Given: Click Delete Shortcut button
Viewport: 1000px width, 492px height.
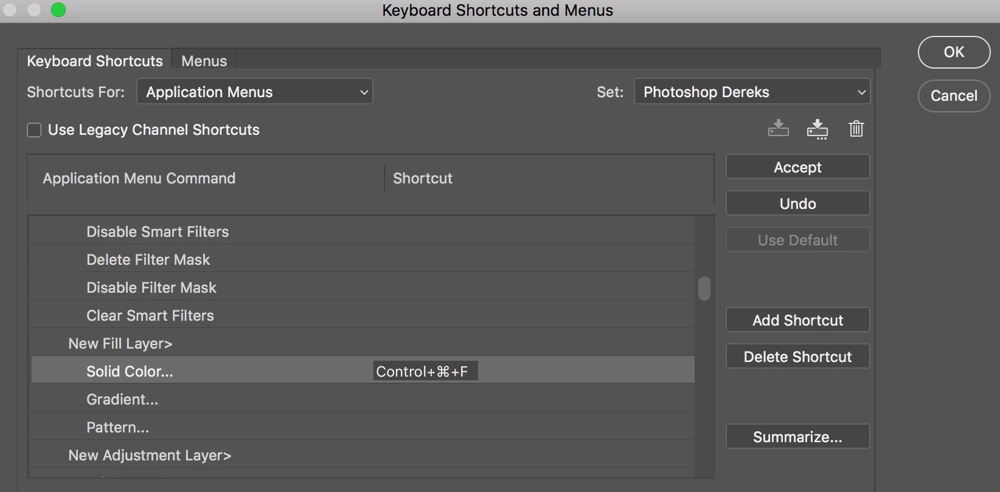Looking at the screenshot, I should pyautogui.click(x=797, y=357).
